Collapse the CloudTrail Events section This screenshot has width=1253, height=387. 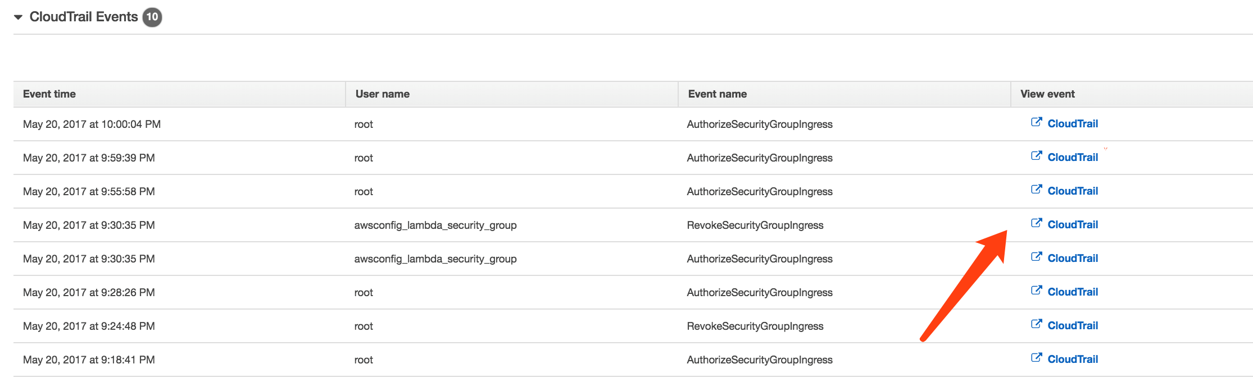(x=18, y=17)
